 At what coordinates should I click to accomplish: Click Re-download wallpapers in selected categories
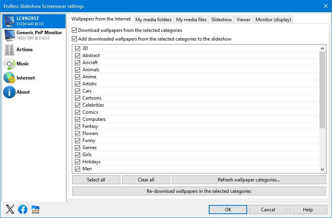click(199, 191)
